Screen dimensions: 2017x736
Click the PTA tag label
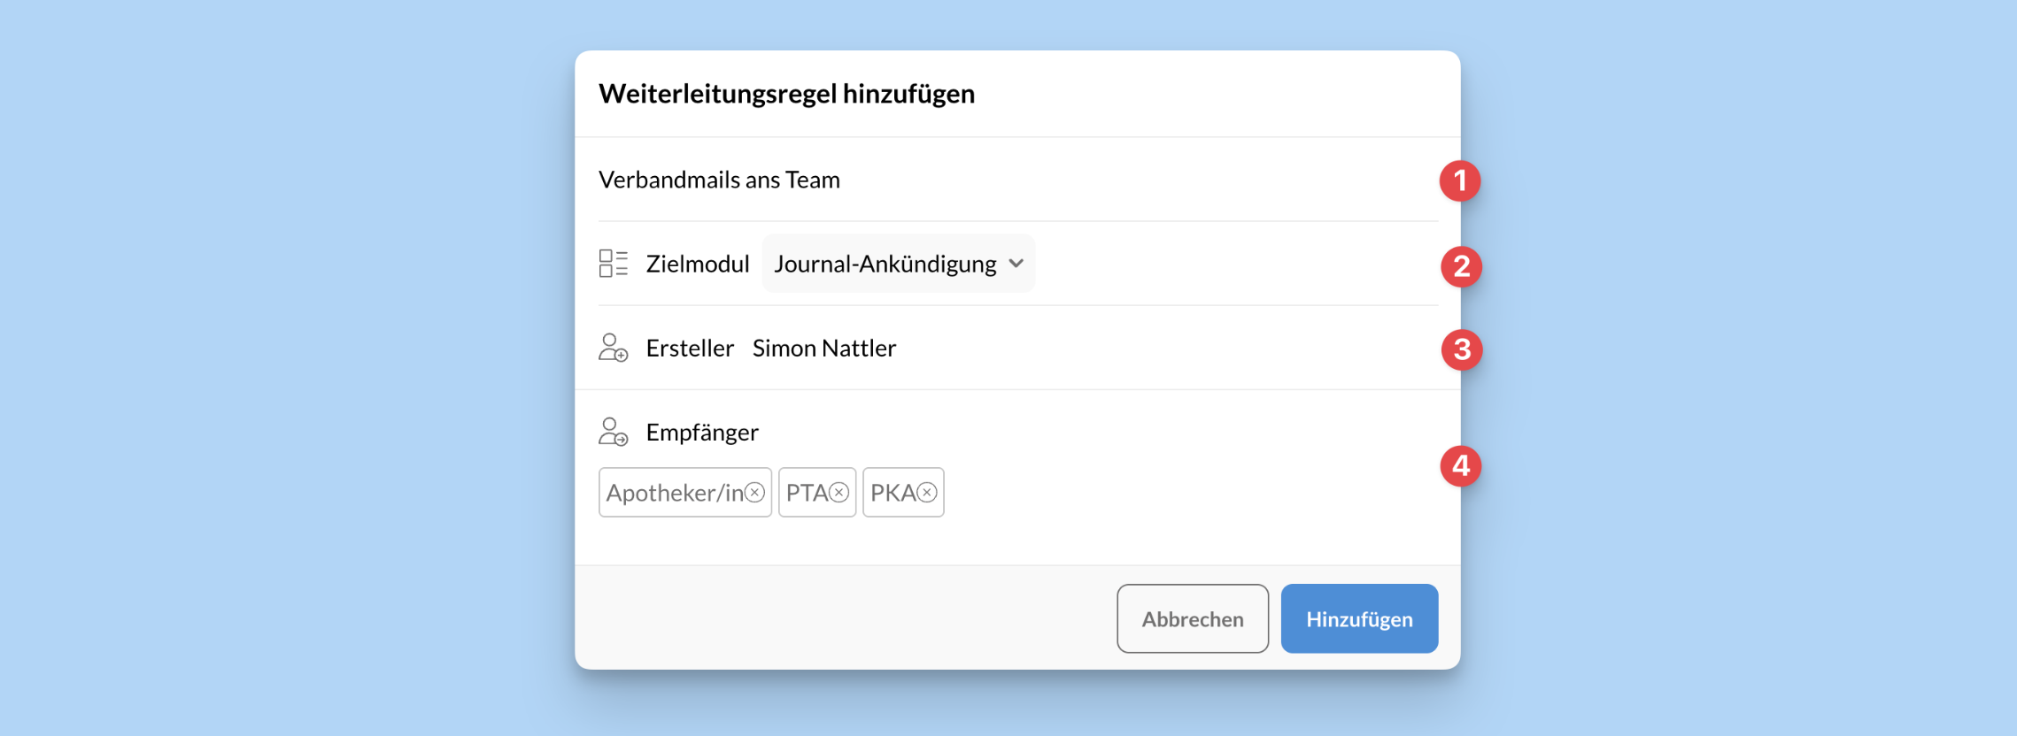coord(806,493)
